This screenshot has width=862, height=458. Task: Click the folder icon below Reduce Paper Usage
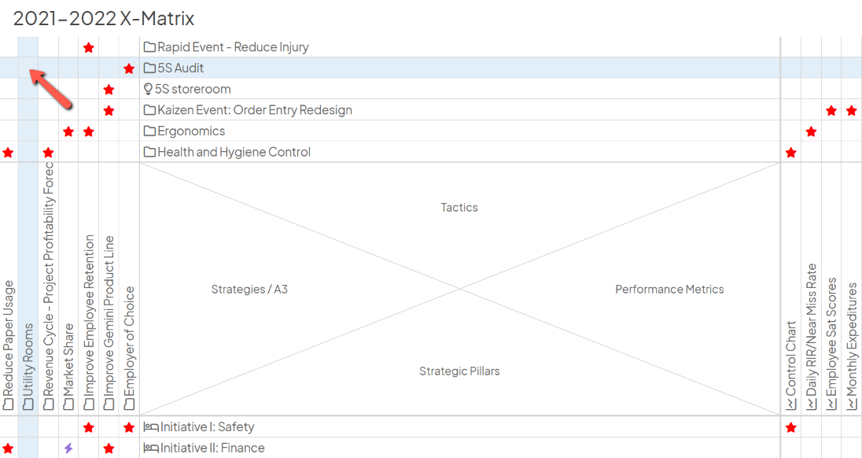point(9,404)
